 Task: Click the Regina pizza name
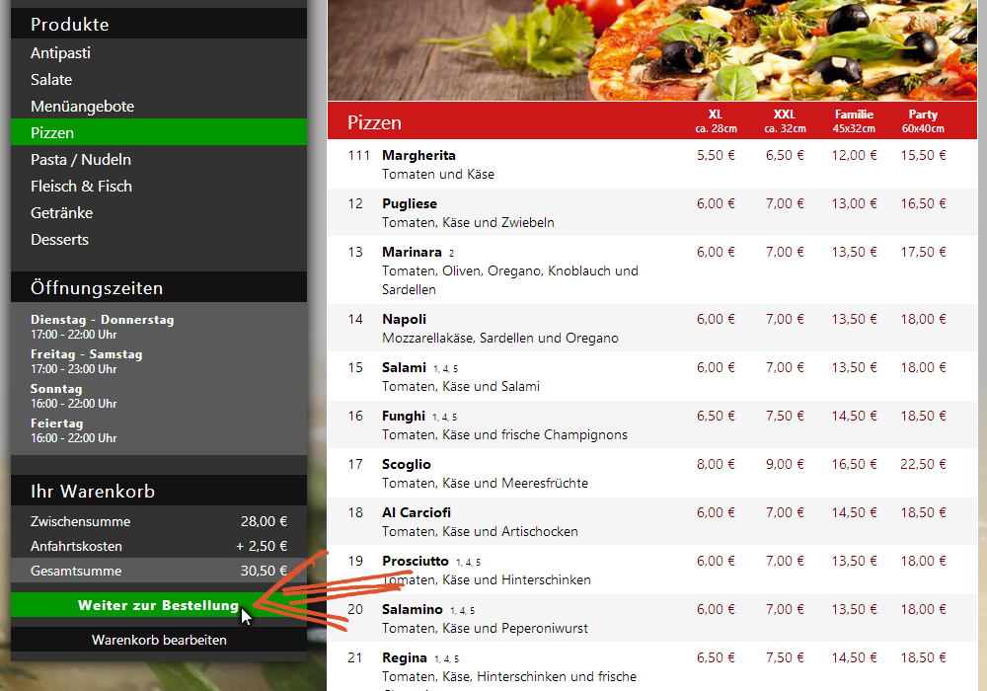tap(404, 658)
